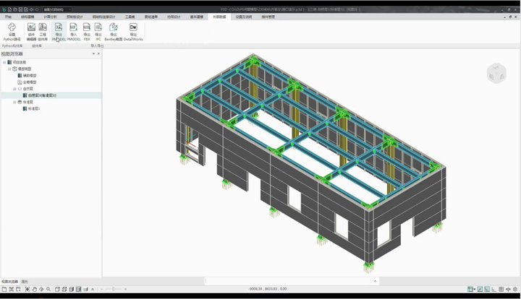Collapse the 模型视图 tree node
The width and height of the screenshot is (521, 299).
(9, 69)
